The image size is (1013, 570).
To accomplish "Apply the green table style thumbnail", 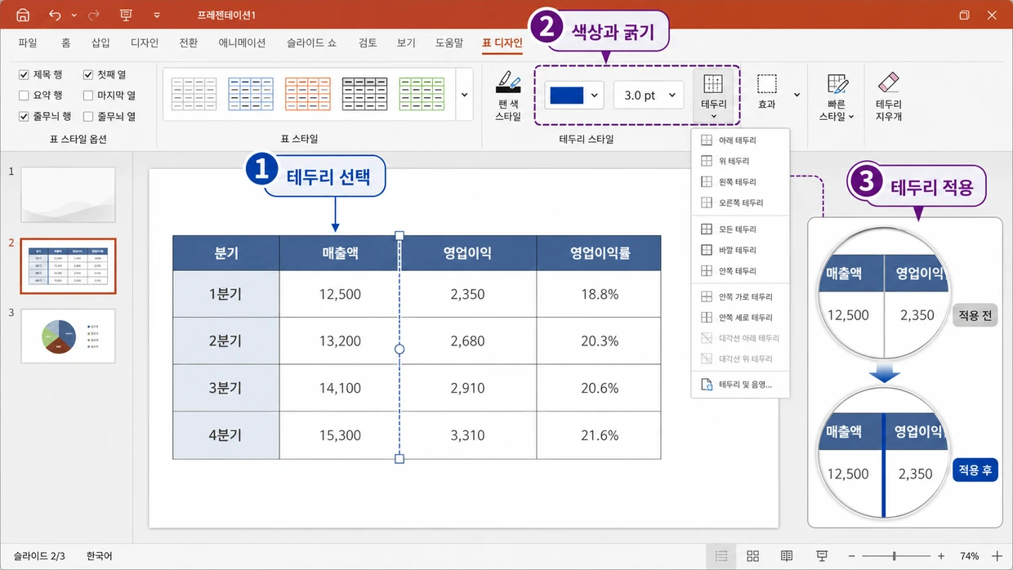I will 422,95.
